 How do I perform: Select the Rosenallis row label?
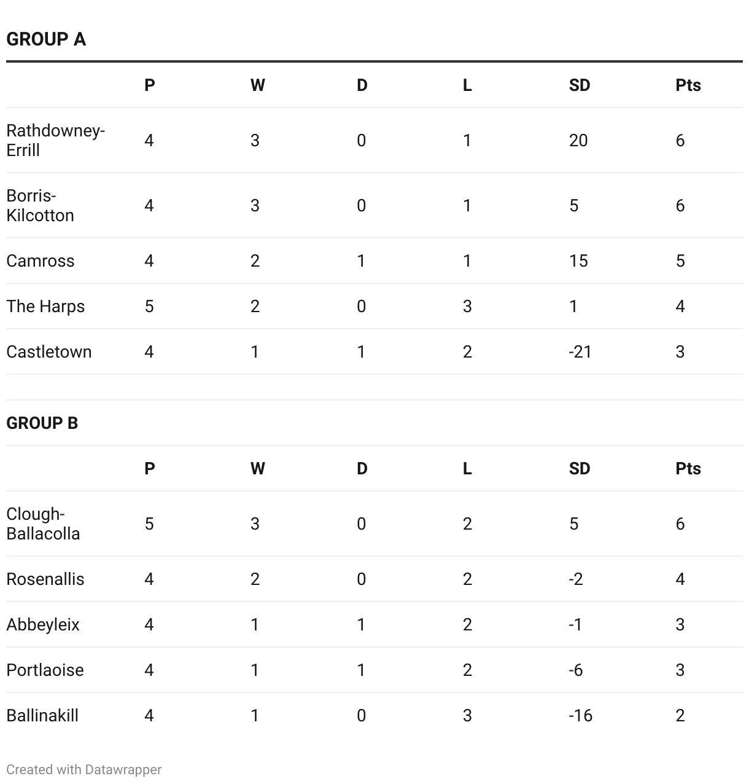click(45, 579)
